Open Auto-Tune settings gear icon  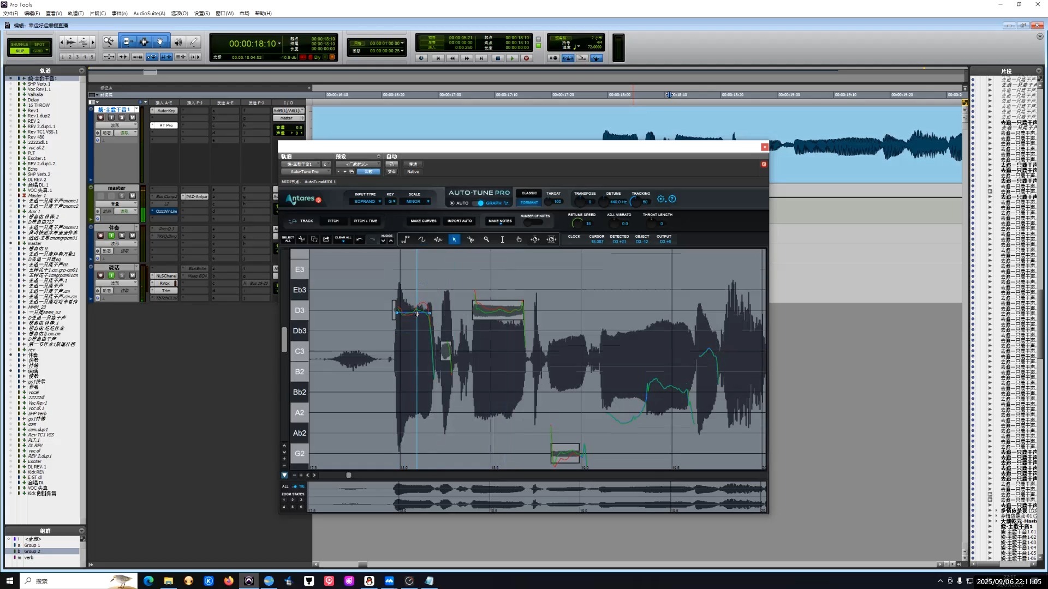661,199
